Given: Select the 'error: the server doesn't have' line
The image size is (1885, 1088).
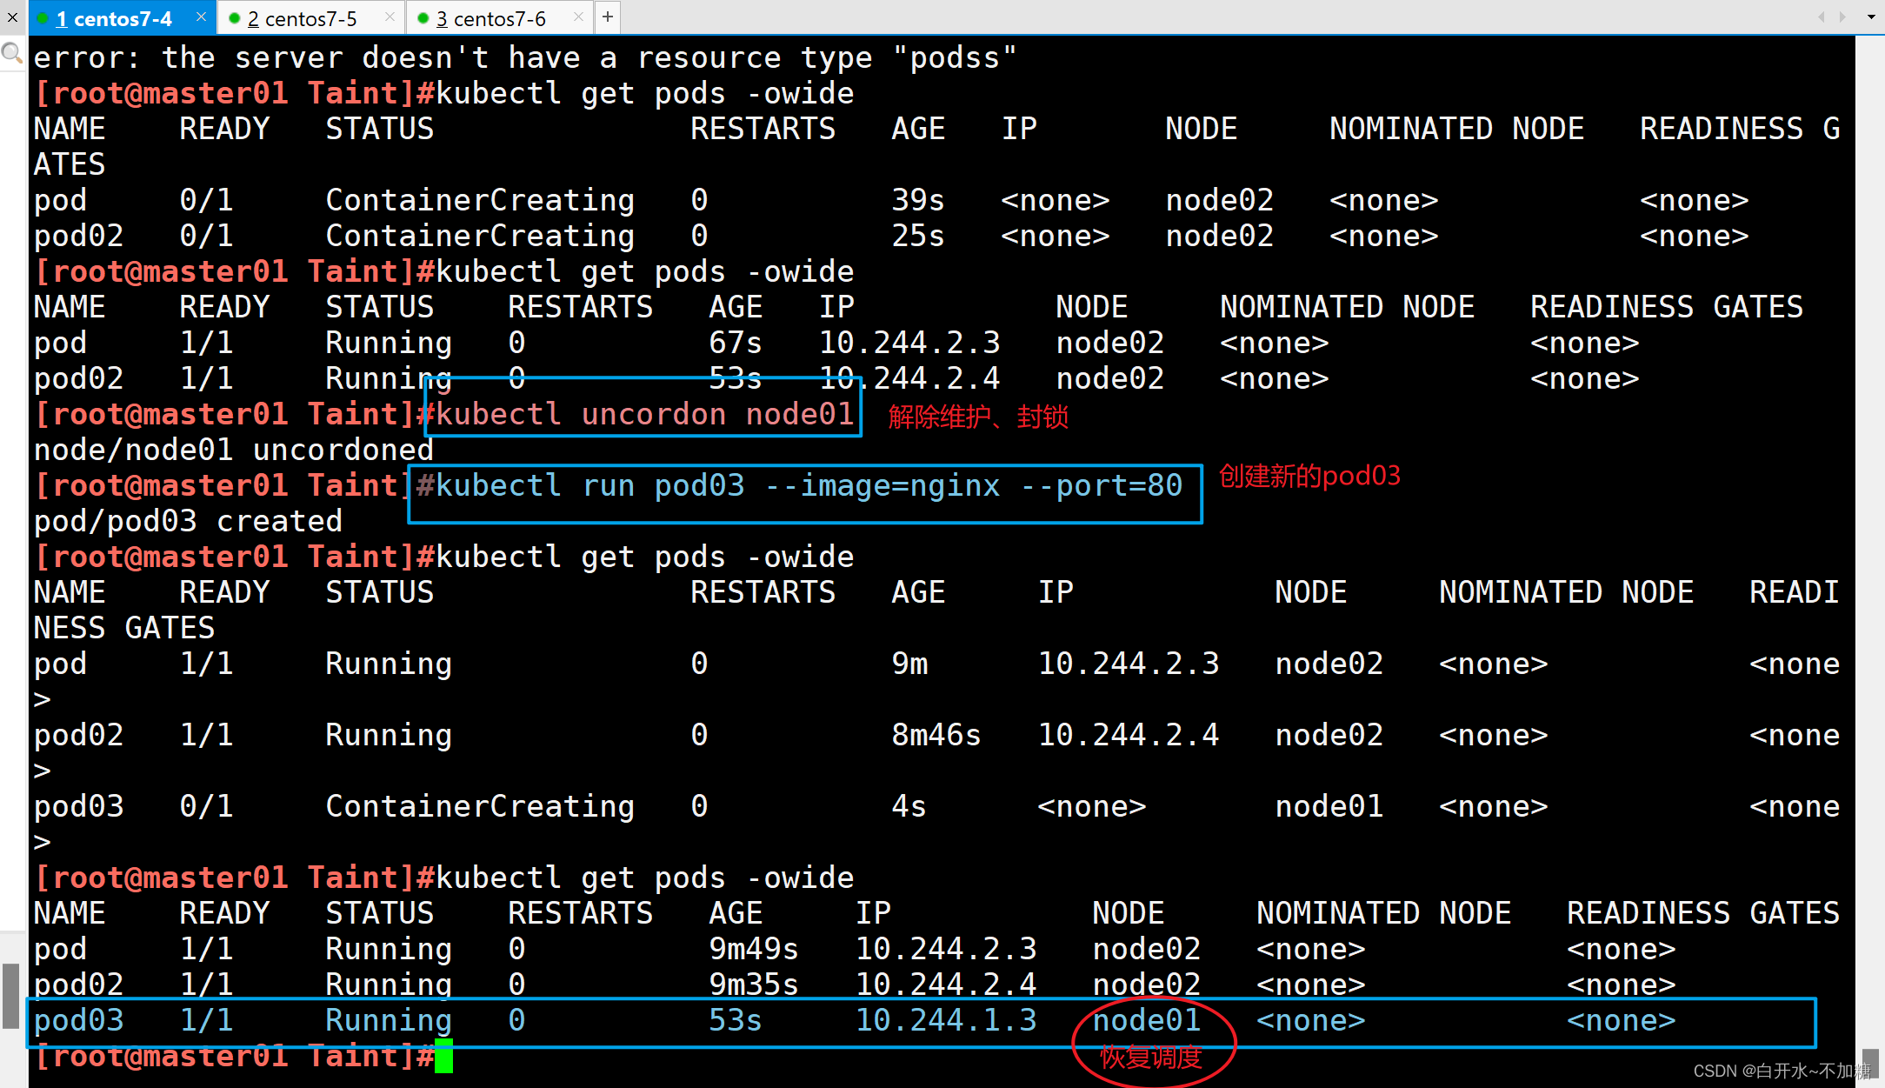Looking at the screenshot, I should tap(525, 57).
